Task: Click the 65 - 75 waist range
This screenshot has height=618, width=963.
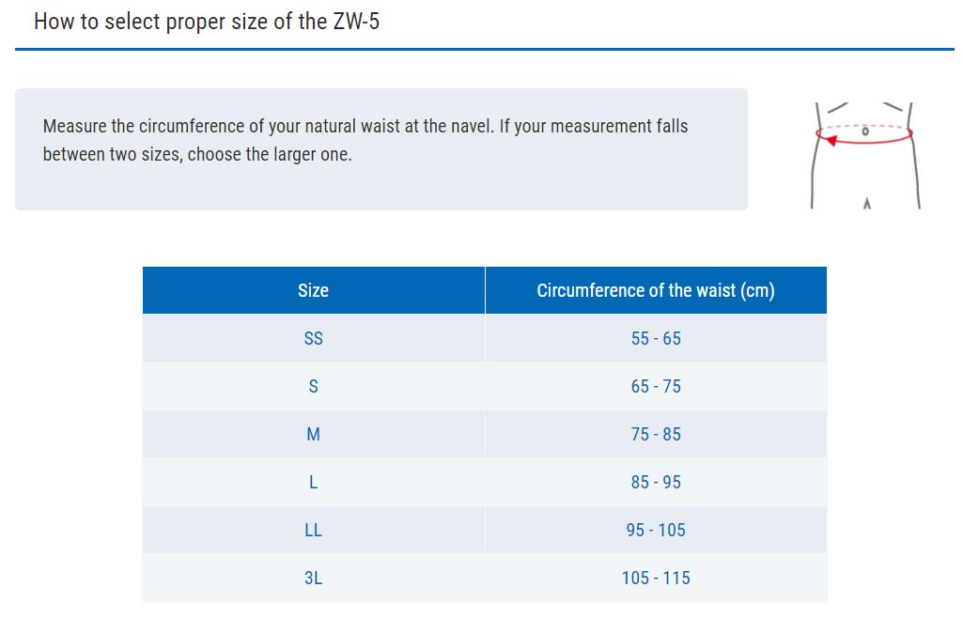Action: [x=656, y=386]
